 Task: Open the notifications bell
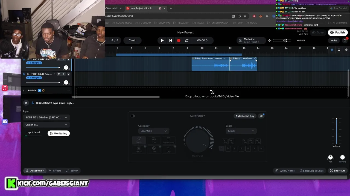coord(345,40)
